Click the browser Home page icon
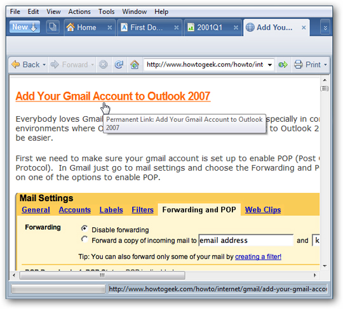This screenshot has width=343, height=309. tap(135, 65)
